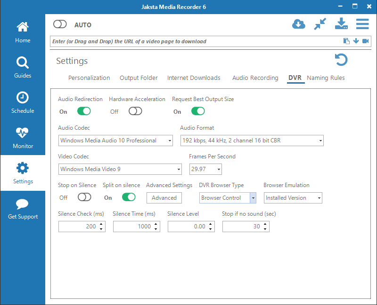Open the hamburger menu icon
This screenshot has height=305, width=377.
(x=362, y=24)
